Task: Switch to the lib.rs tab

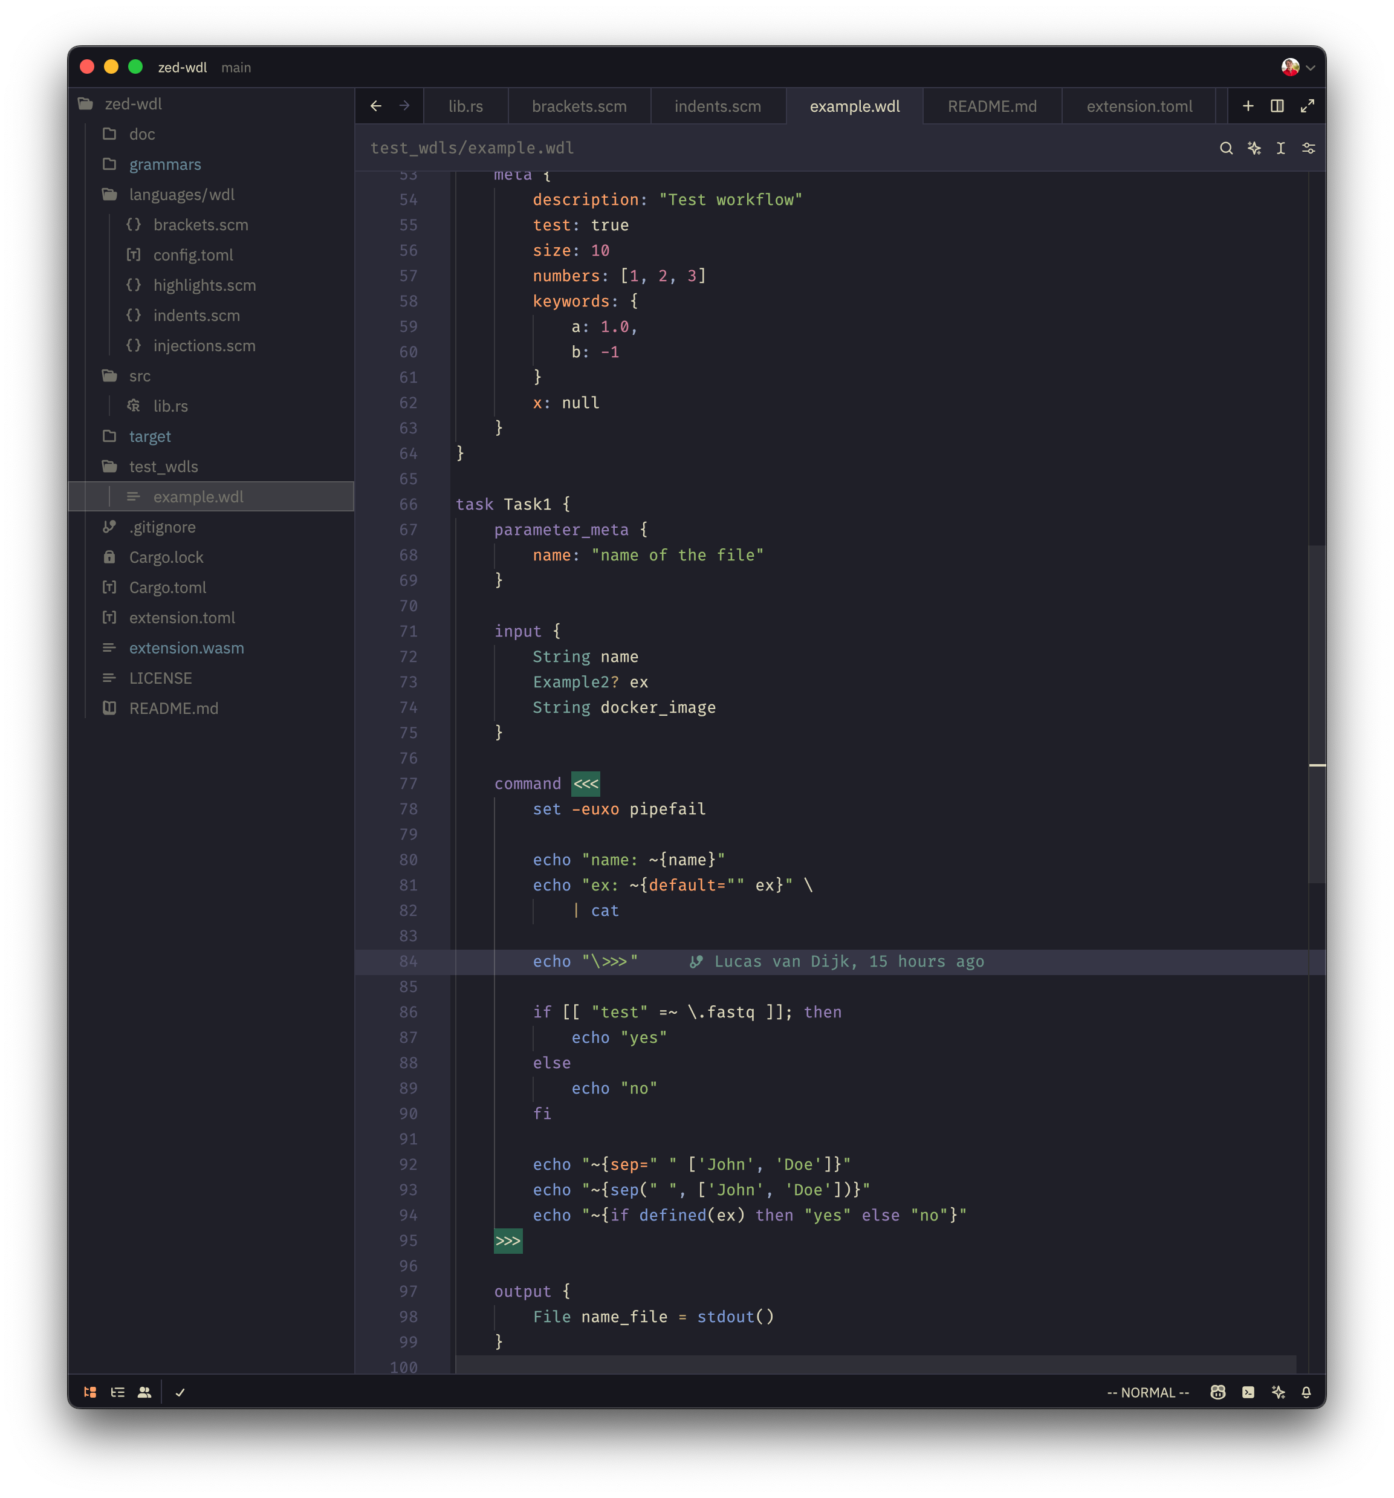Action: pos(465,106)
